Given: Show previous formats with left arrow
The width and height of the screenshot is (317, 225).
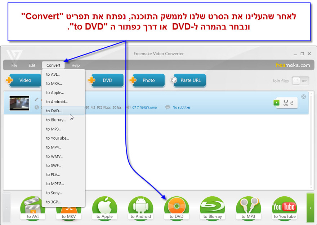Looking at the screenshot, I should point(7,208).
